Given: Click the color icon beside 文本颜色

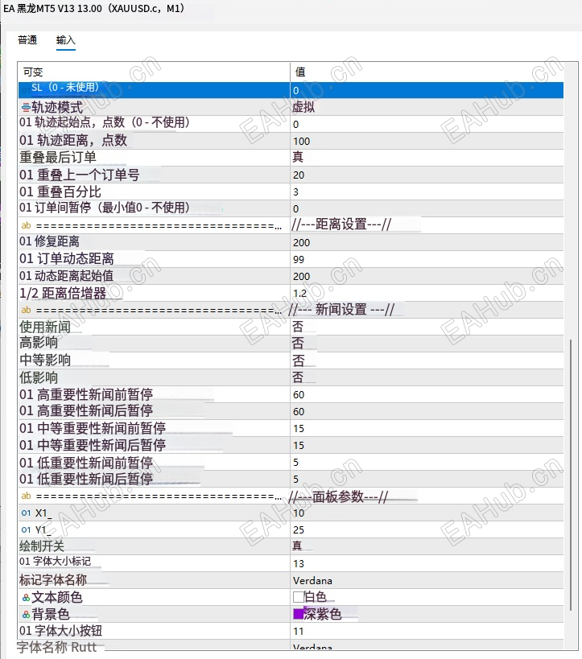Looking at the screenshot, I should pos(26,597).
